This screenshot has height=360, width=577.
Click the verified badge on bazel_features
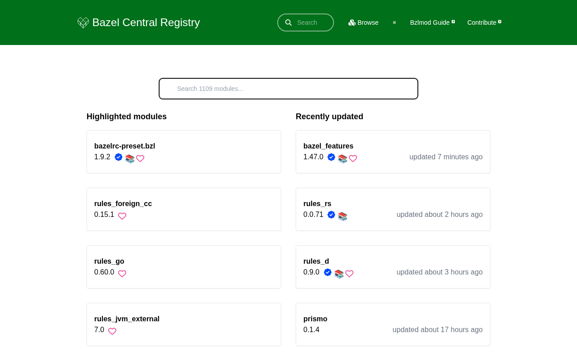pos(331,157)
